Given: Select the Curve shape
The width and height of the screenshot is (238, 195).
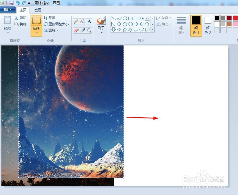Looking at the screenshot, I should point(119,19).
